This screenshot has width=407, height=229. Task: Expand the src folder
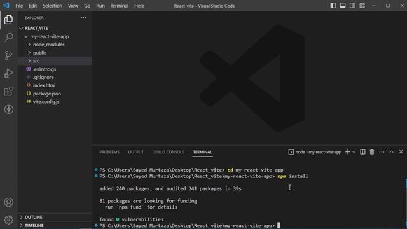55,61
